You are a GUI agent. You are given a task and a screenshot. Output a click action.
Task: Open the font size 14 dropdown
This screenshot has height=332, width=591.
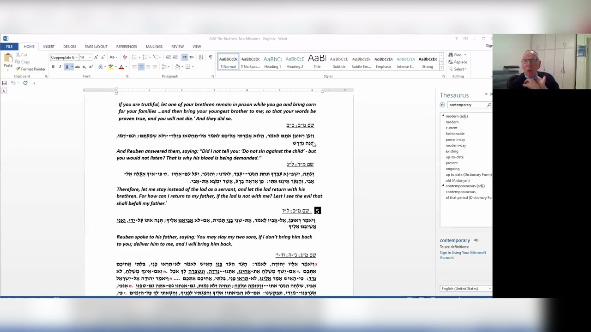[90, 58]
